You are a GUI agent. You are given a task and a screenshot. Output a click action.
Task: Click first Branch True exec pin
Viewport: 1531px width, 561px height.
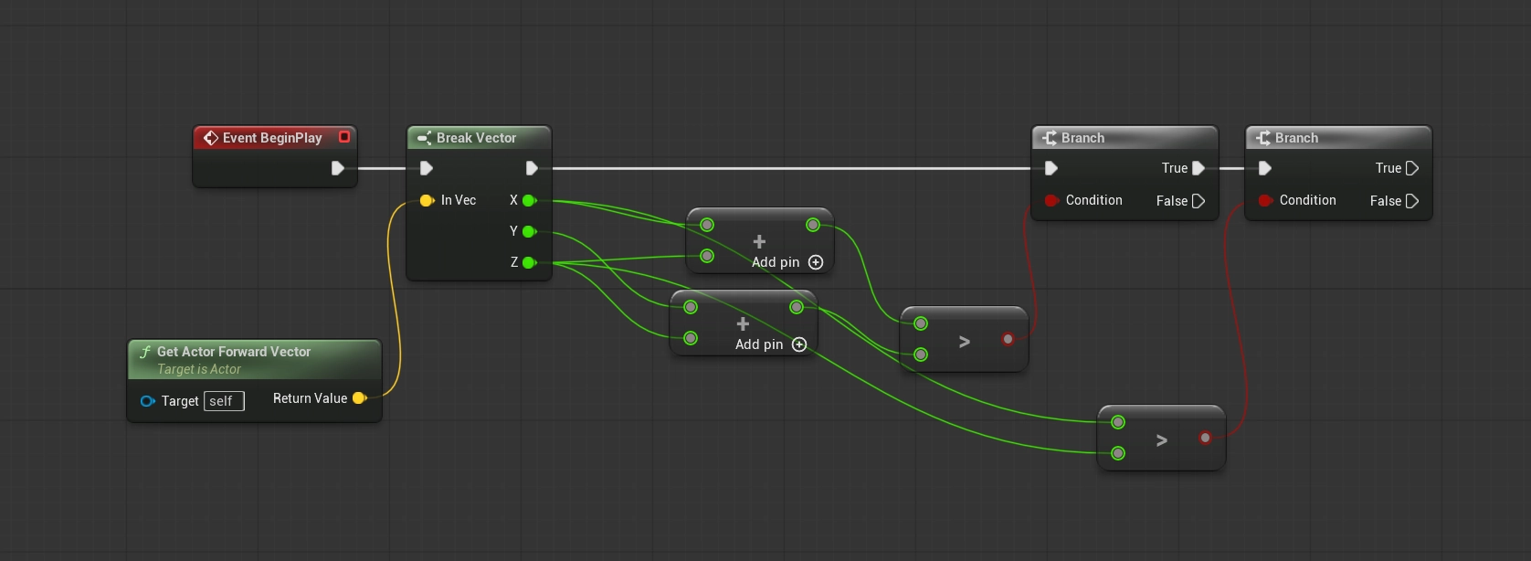click(1198, 168)
